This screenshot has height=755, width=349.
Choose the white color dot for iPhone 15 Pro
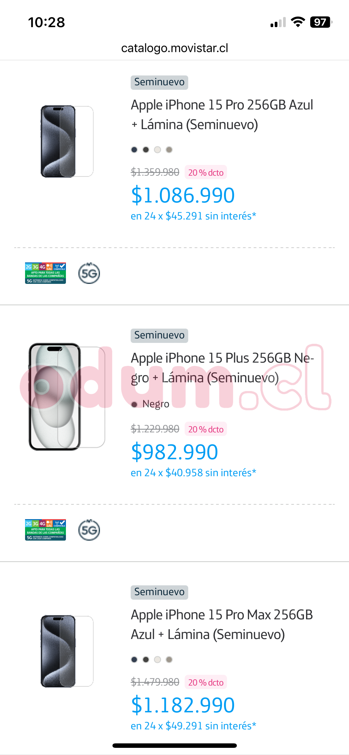157,150
